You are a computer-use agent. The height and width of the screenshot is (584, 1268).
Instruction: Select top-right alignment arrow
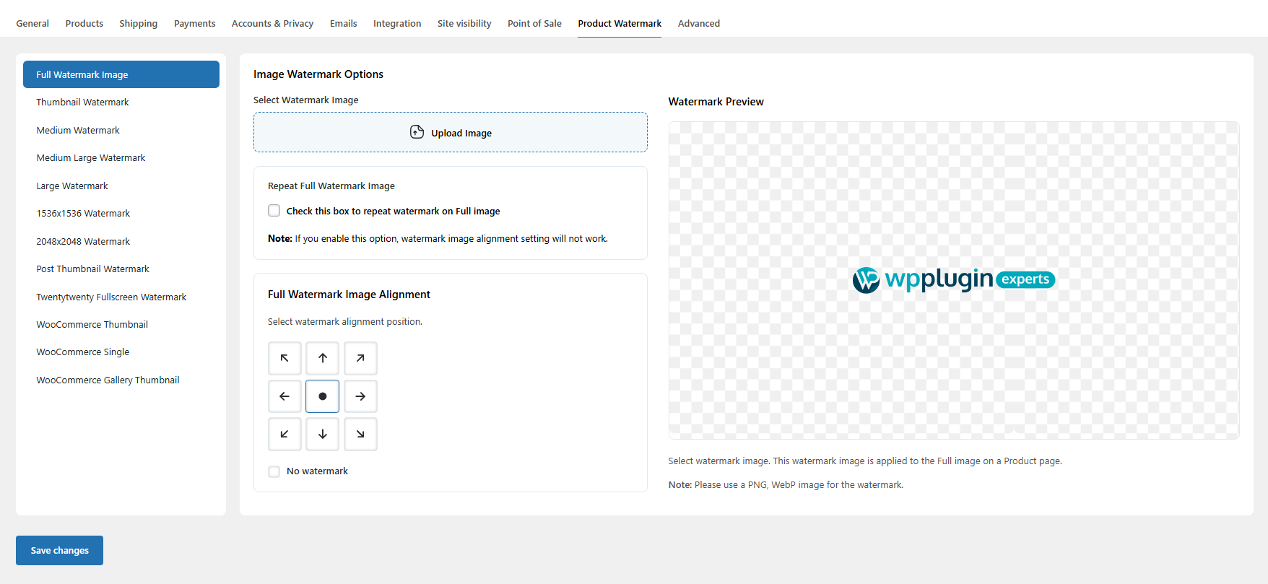(360, 358)
